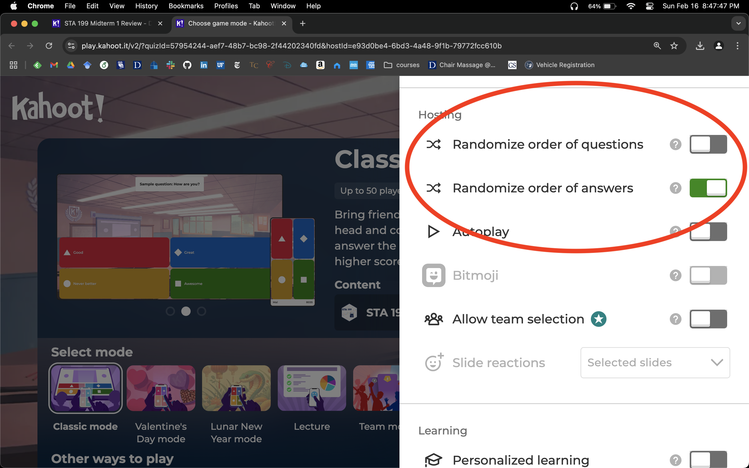Click help icon for Randomize order of answers
749x468 pixels.
coord(675,188)
